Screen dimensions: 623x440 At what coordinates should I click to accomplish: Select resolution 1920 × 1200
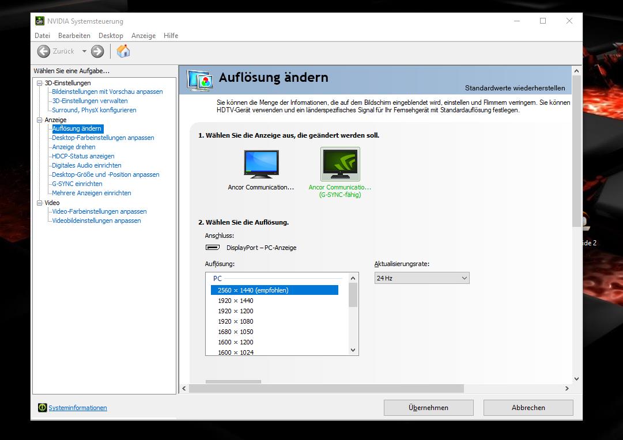pos(236,311)
